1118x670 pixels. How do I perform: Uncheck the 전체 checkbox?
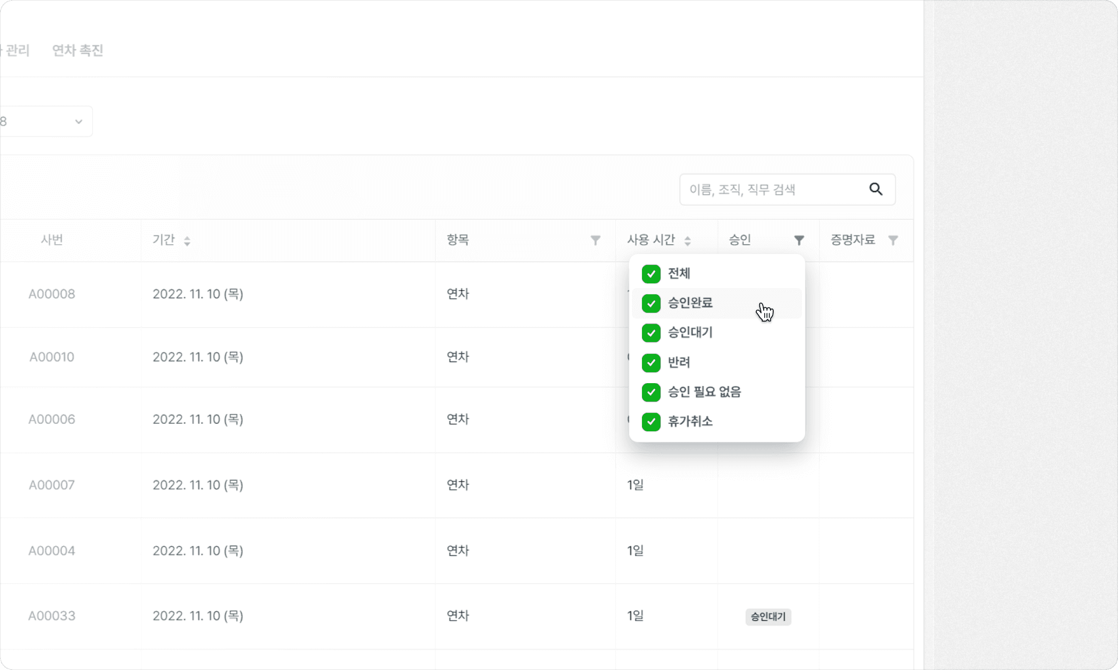pos(651,273)
